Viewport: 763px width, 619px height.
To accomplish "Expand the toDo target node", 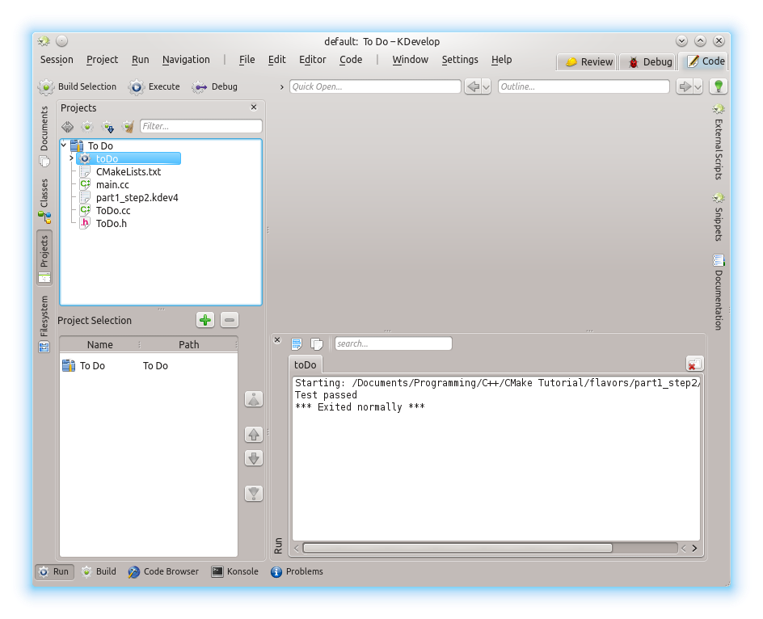I will point(71,158).
